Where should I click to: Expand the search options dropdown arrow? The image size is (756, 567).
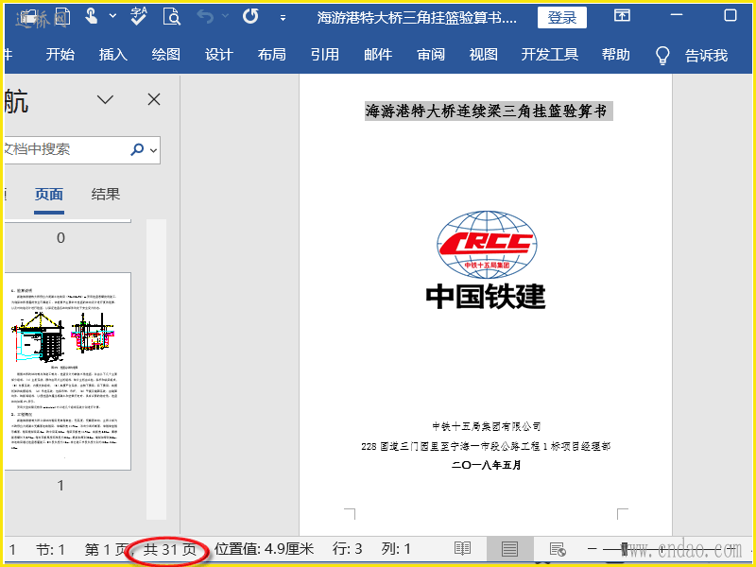153,150
